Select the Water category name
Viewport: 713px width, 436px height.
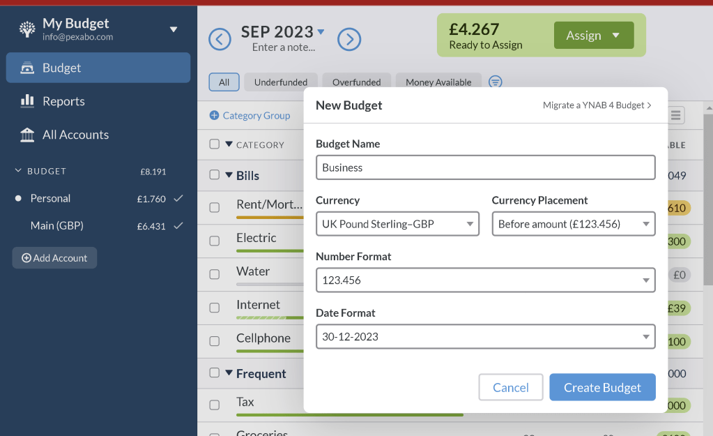(x=253, y=271)
